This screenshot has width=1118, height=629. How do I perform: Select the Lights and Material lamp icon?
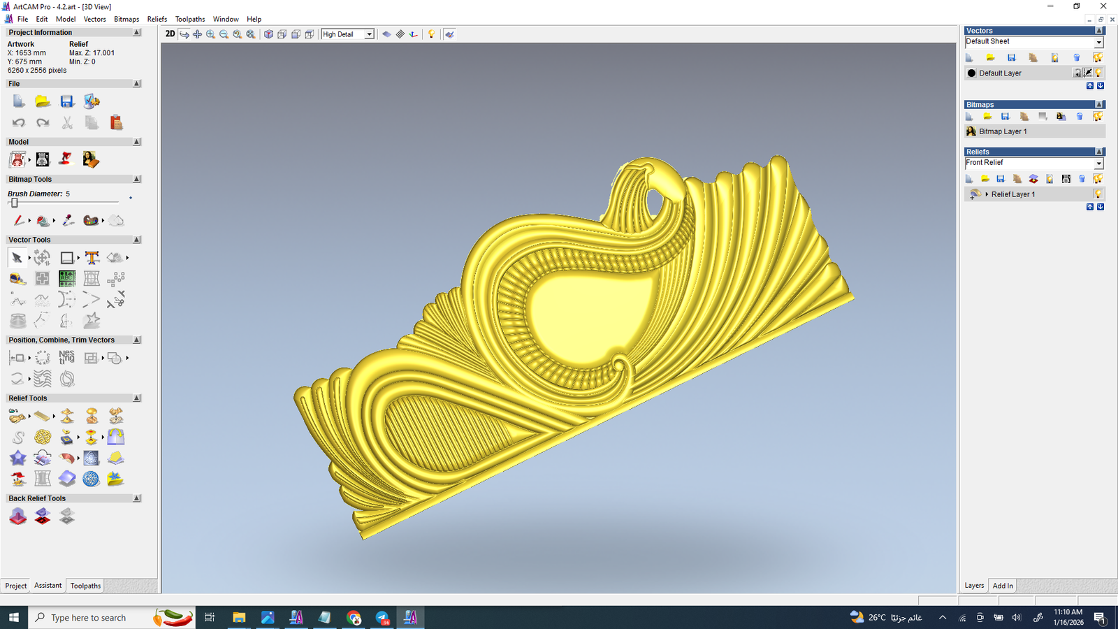point(431,34)
